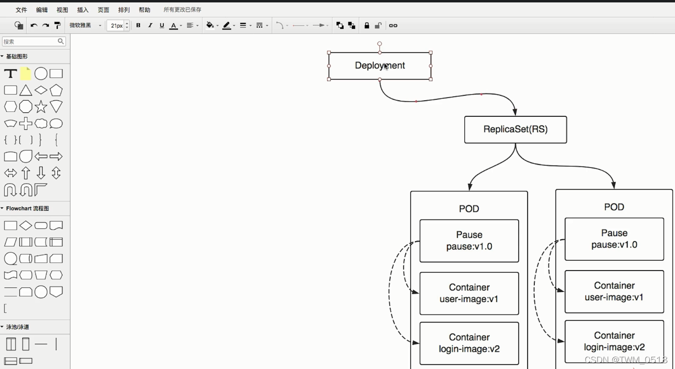675x369 pixels.
Task: Open the fill color bucket picker
Action: [x=210, y=26]
